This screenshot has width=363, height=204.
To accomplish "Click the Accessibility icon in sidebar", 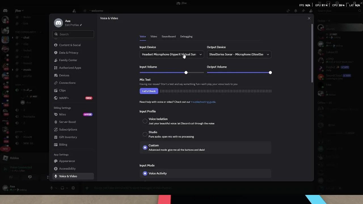I will (56, 169).
